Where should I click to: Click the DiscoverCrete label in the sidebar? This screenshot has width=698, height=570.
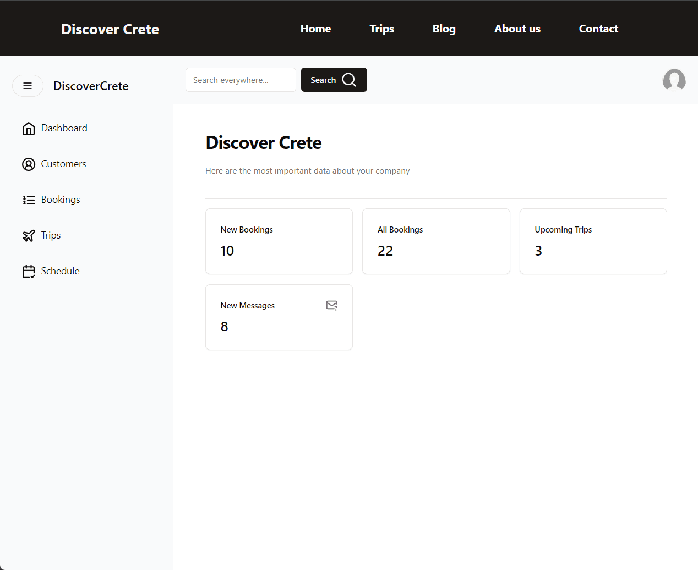(x=91, y=86)
